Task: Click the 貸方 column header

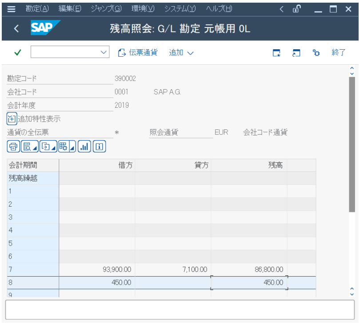Action: (173, 165)
